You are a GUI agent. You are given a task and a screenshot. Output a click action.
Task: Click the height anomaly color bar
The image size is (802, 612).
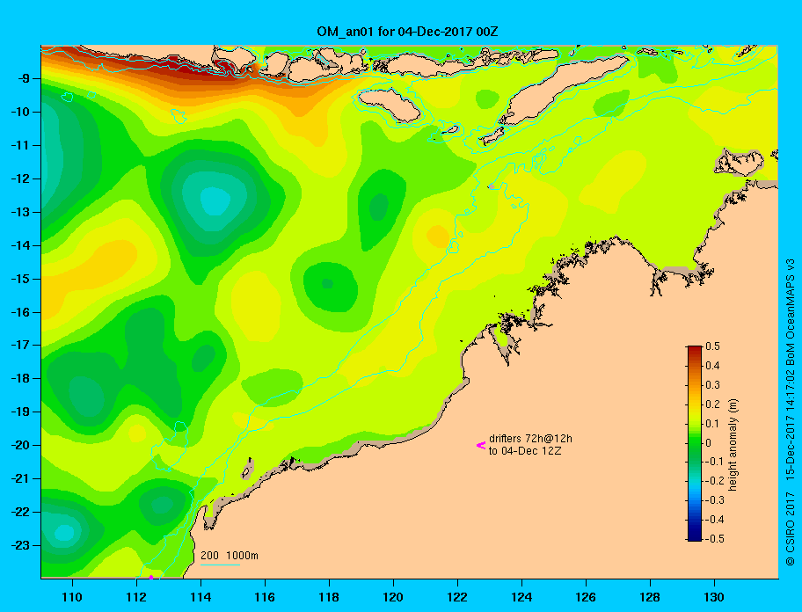coord(695,443)
